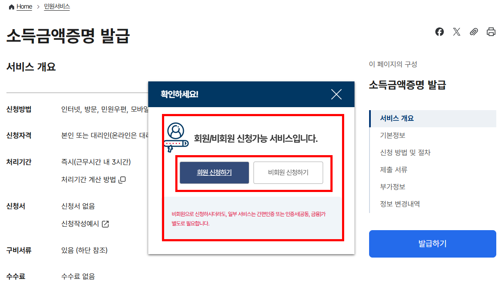This screenshot has height=291, width=501.
Task: Click 회원 신청하기 button
Action: point(214,172)
